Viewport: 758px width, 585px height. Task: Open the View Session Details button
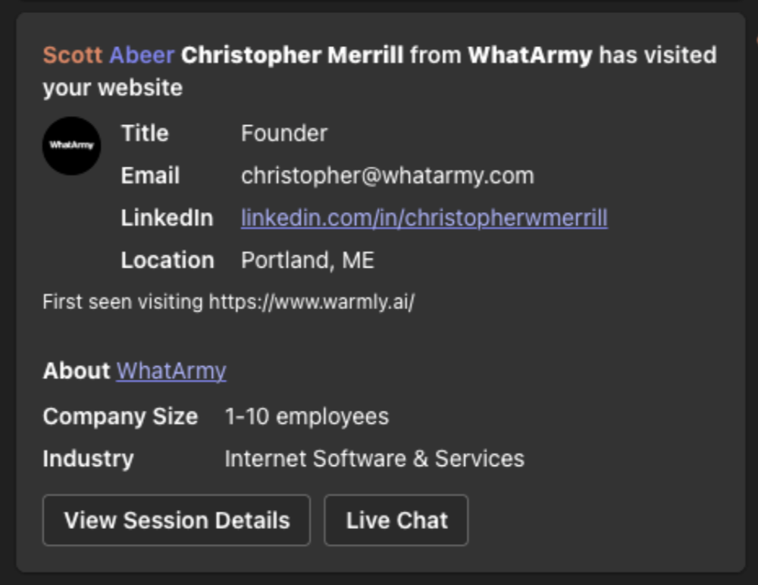177,521
